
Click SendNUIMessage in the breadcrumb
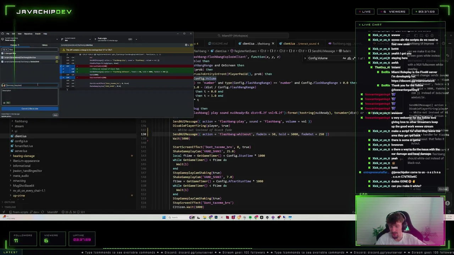tap(323, 51)
